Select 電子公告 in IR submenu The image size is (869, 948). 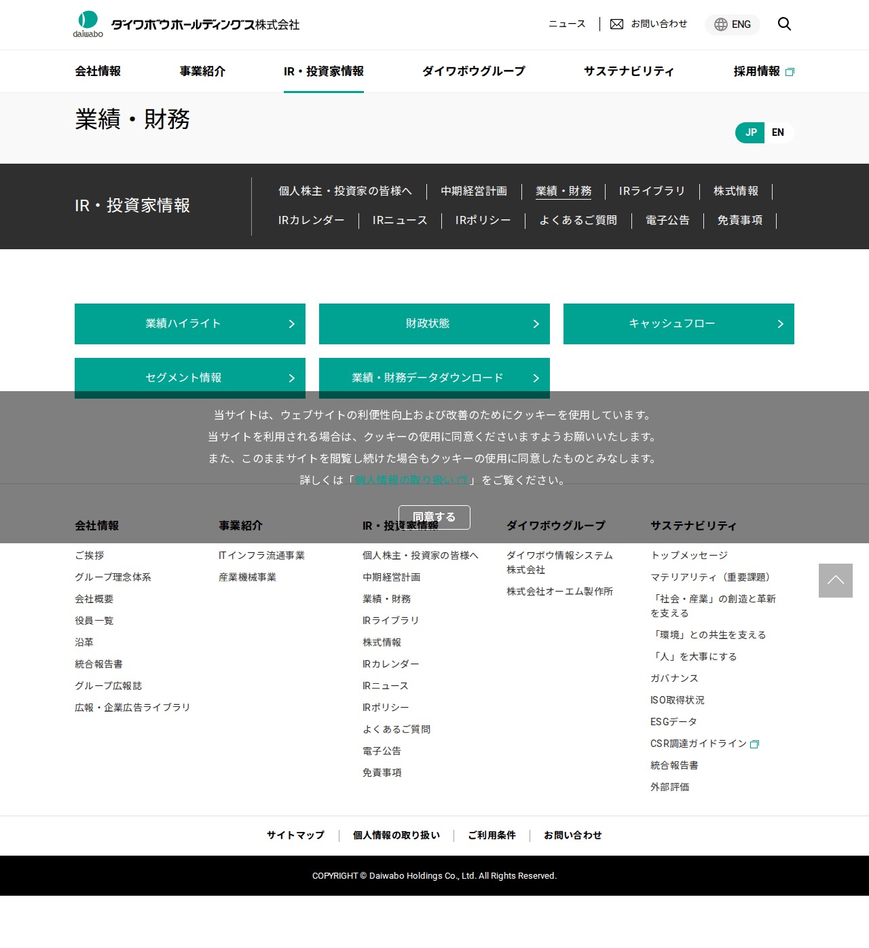click(667, 221)
